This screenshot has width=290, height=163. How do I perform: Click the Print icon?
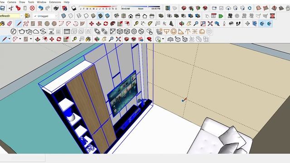(x=56, y=8)
